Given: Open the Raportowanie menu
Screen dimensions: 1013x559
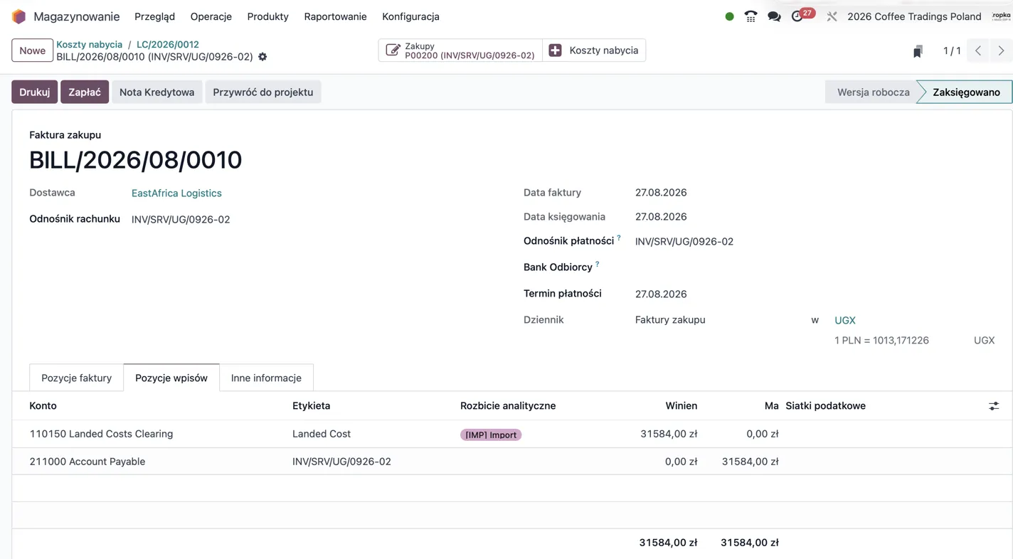Looking at the screenshot, I should coord(335,16).
